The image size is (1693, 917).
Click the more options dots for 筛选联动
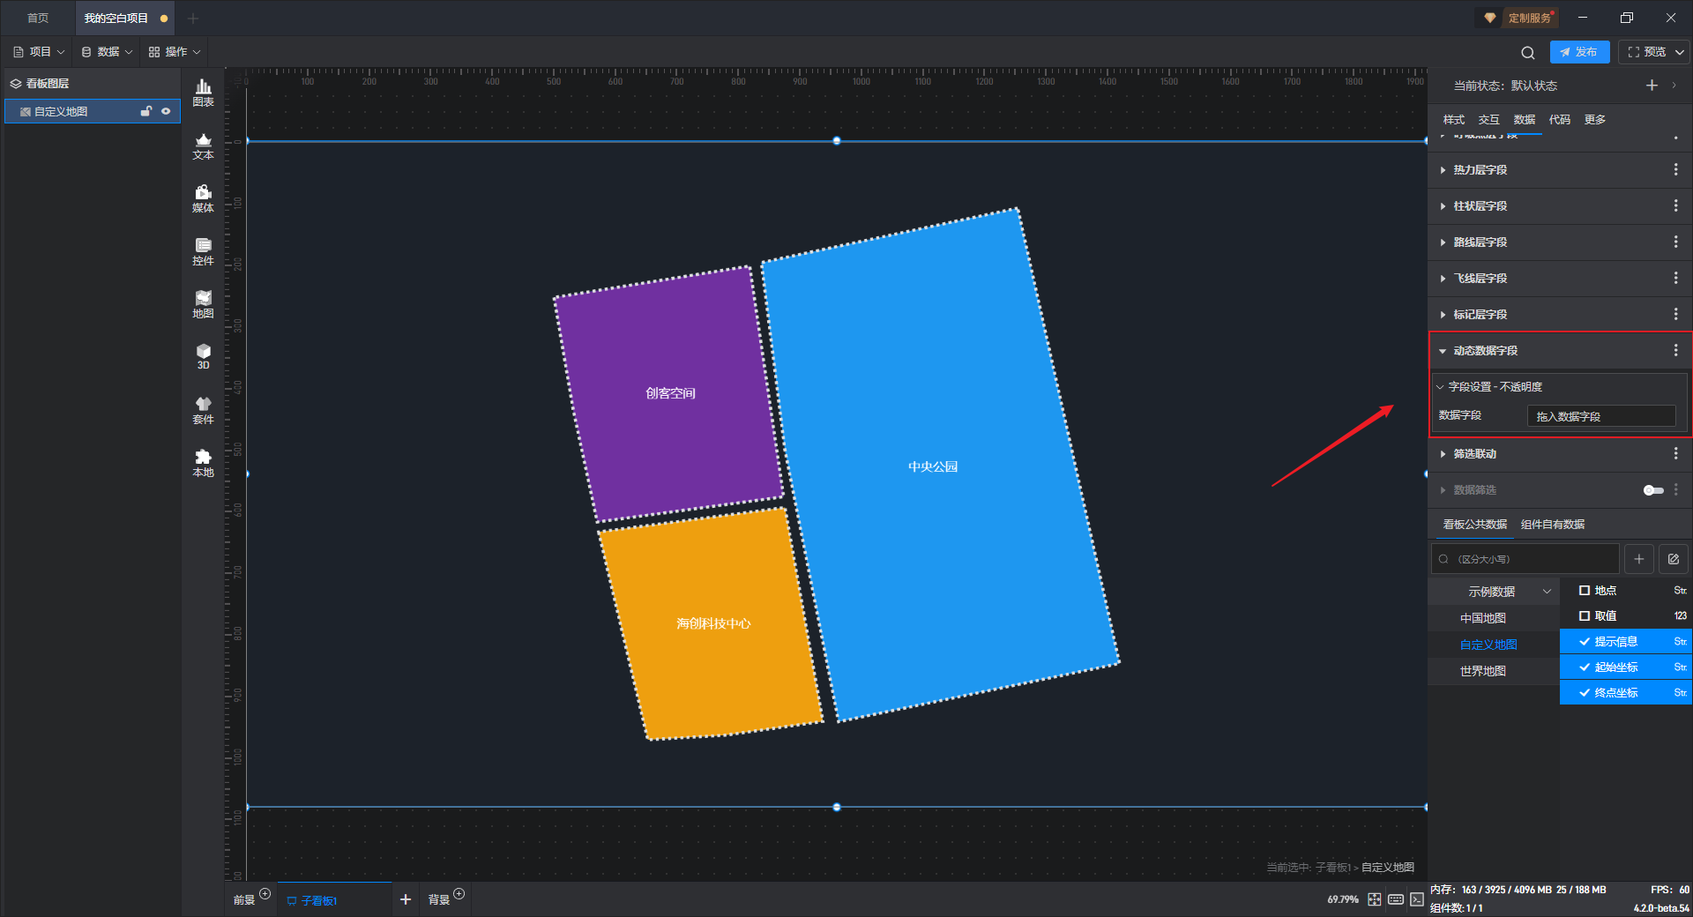point(1675,453)
